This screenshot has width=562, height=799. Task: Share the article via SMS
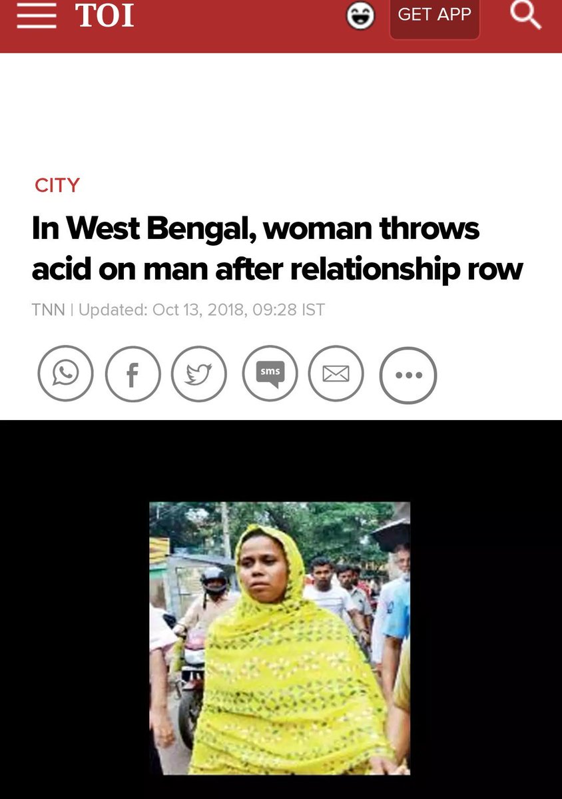click(x=270, y=374)
